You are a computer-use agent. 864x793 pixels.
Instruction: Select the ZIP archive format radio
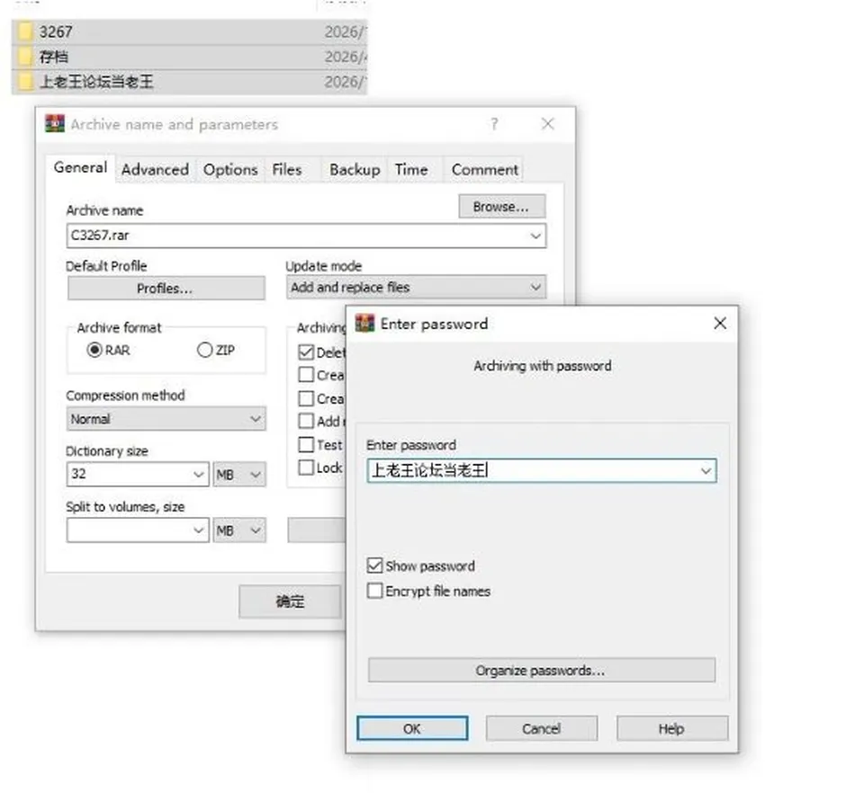[204, 350]
